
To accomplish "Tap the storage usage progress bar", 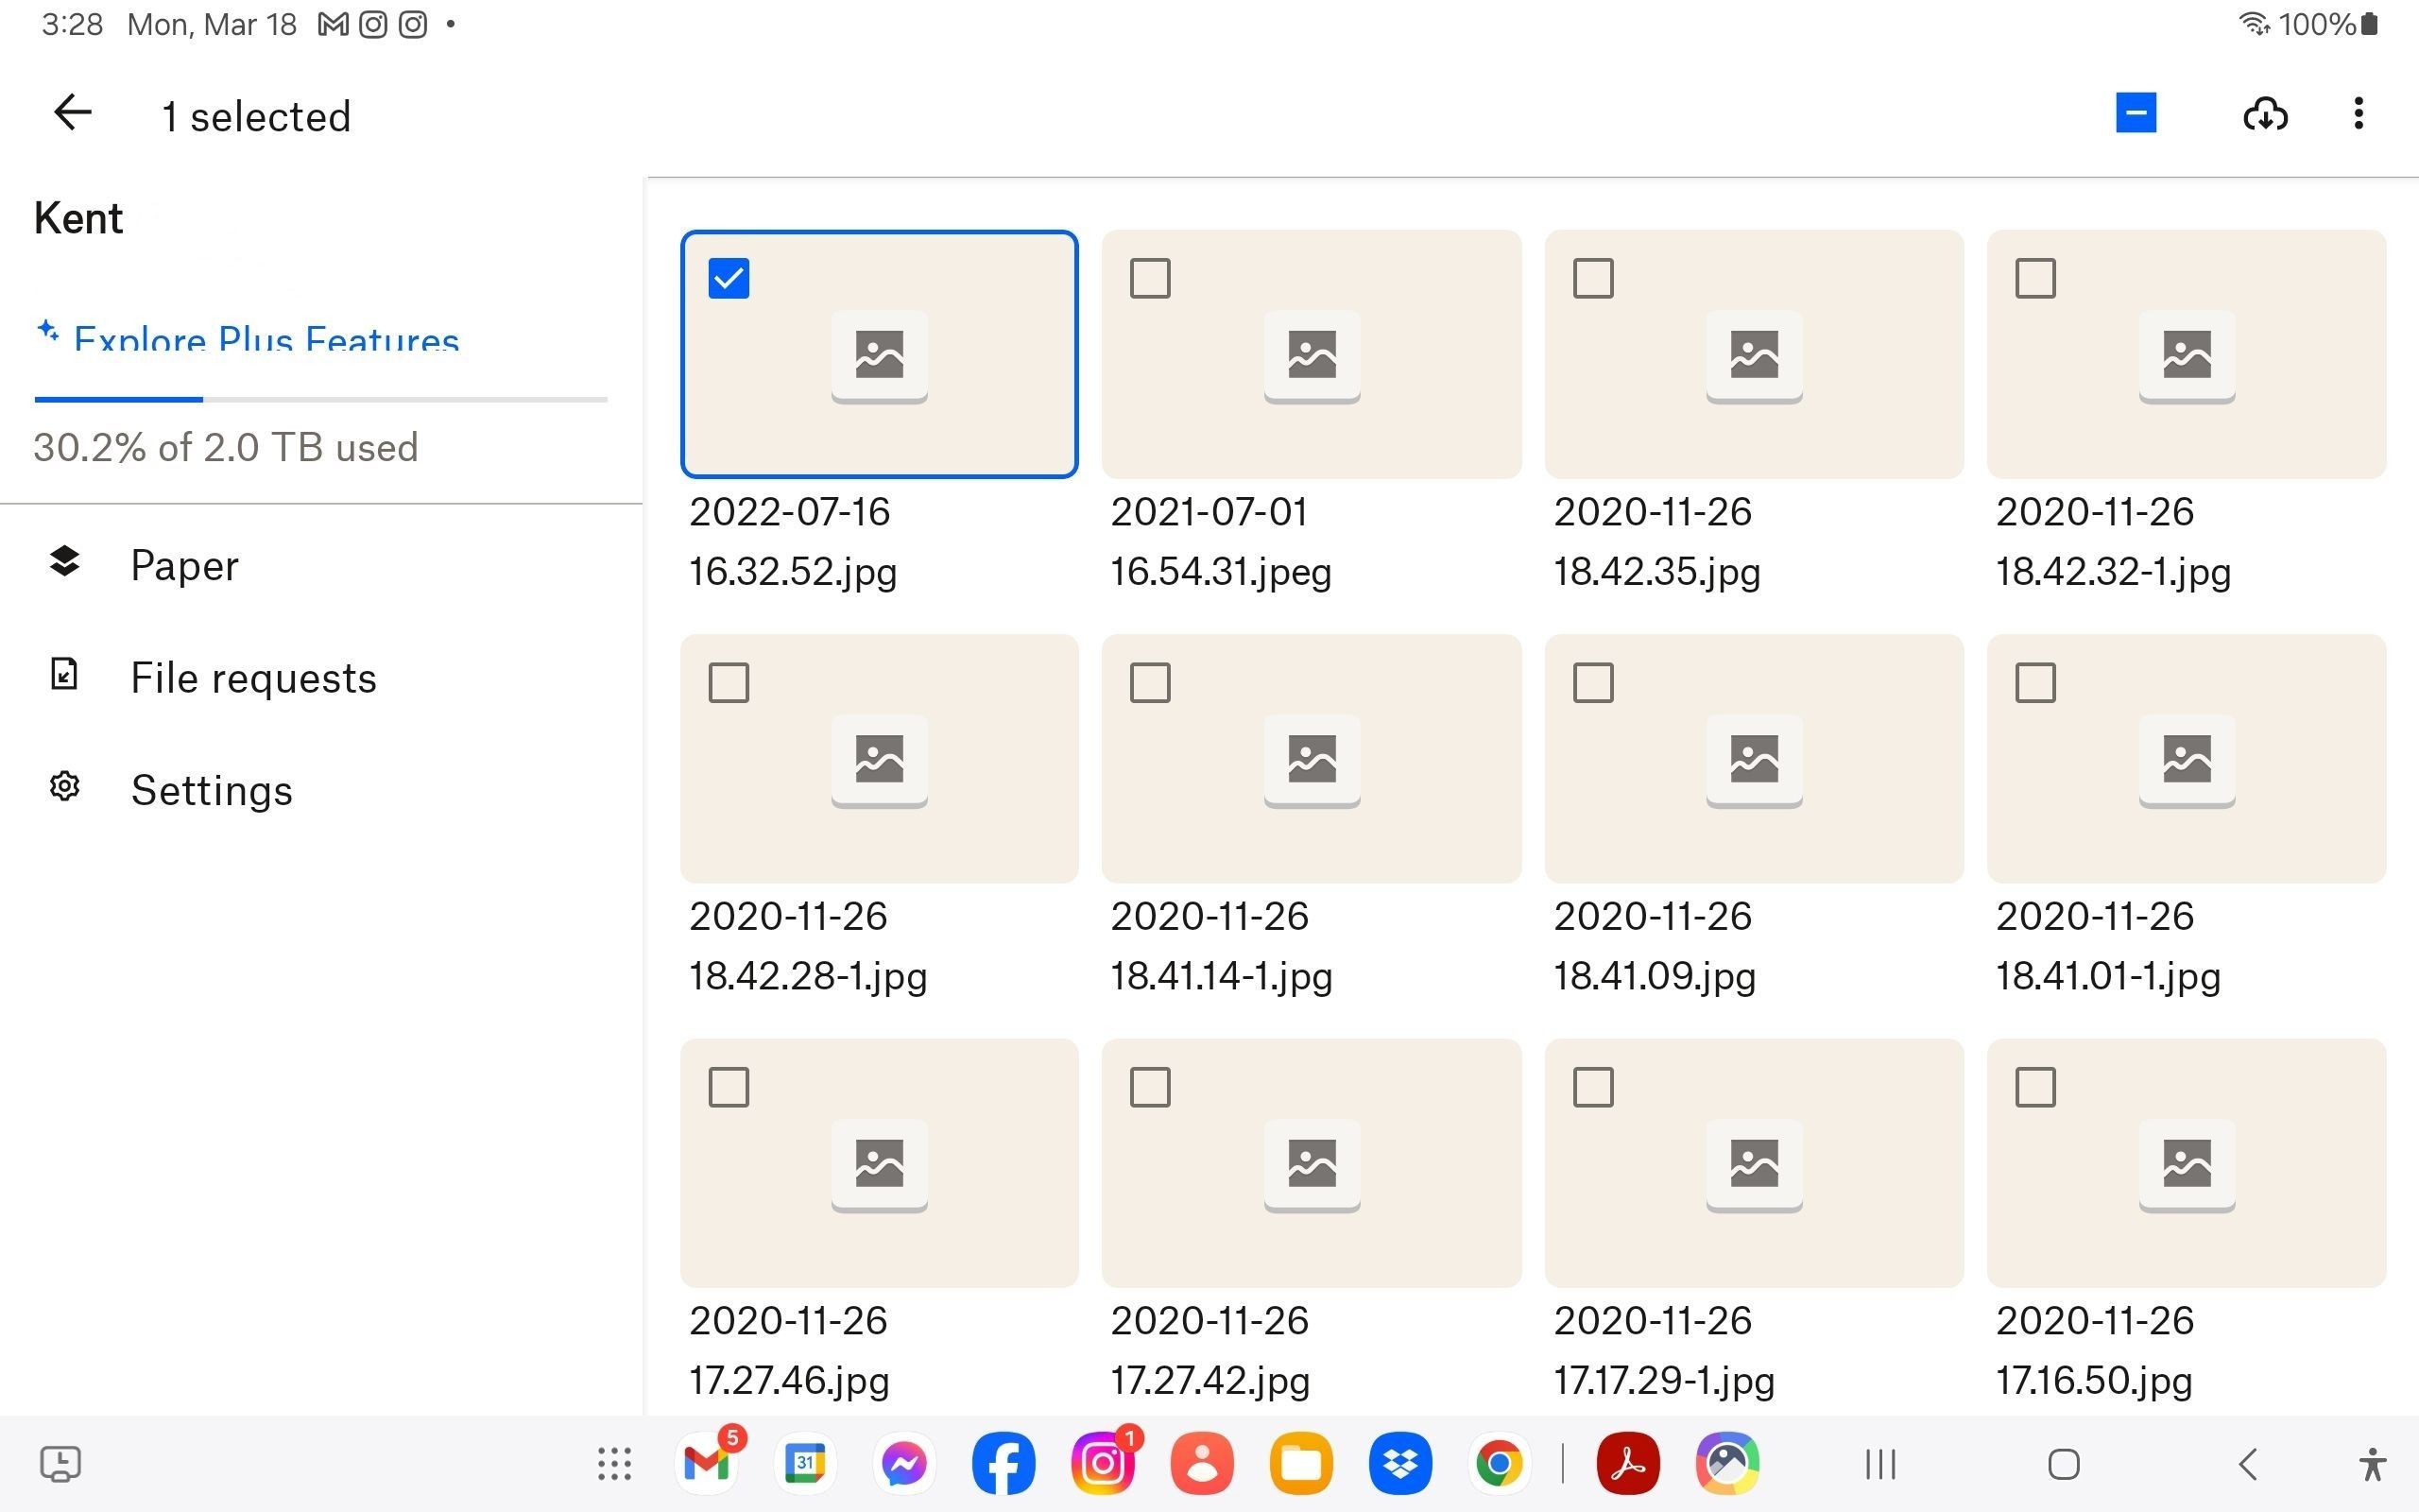I will [x=320, y=399].
